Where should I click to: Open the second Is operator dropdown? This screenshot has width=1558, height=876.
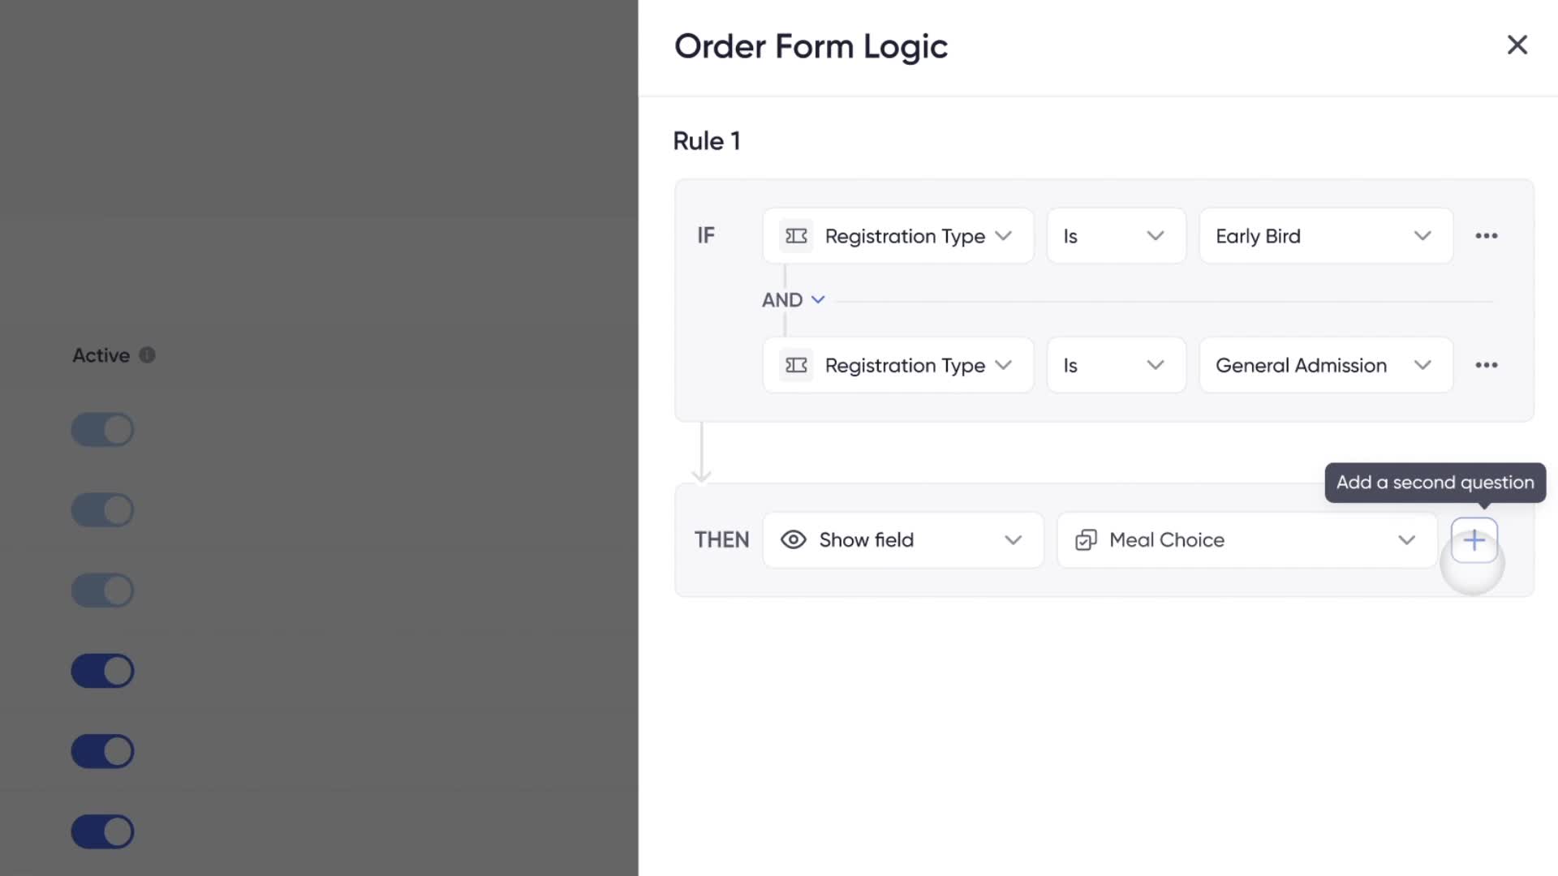point(1116,365)
